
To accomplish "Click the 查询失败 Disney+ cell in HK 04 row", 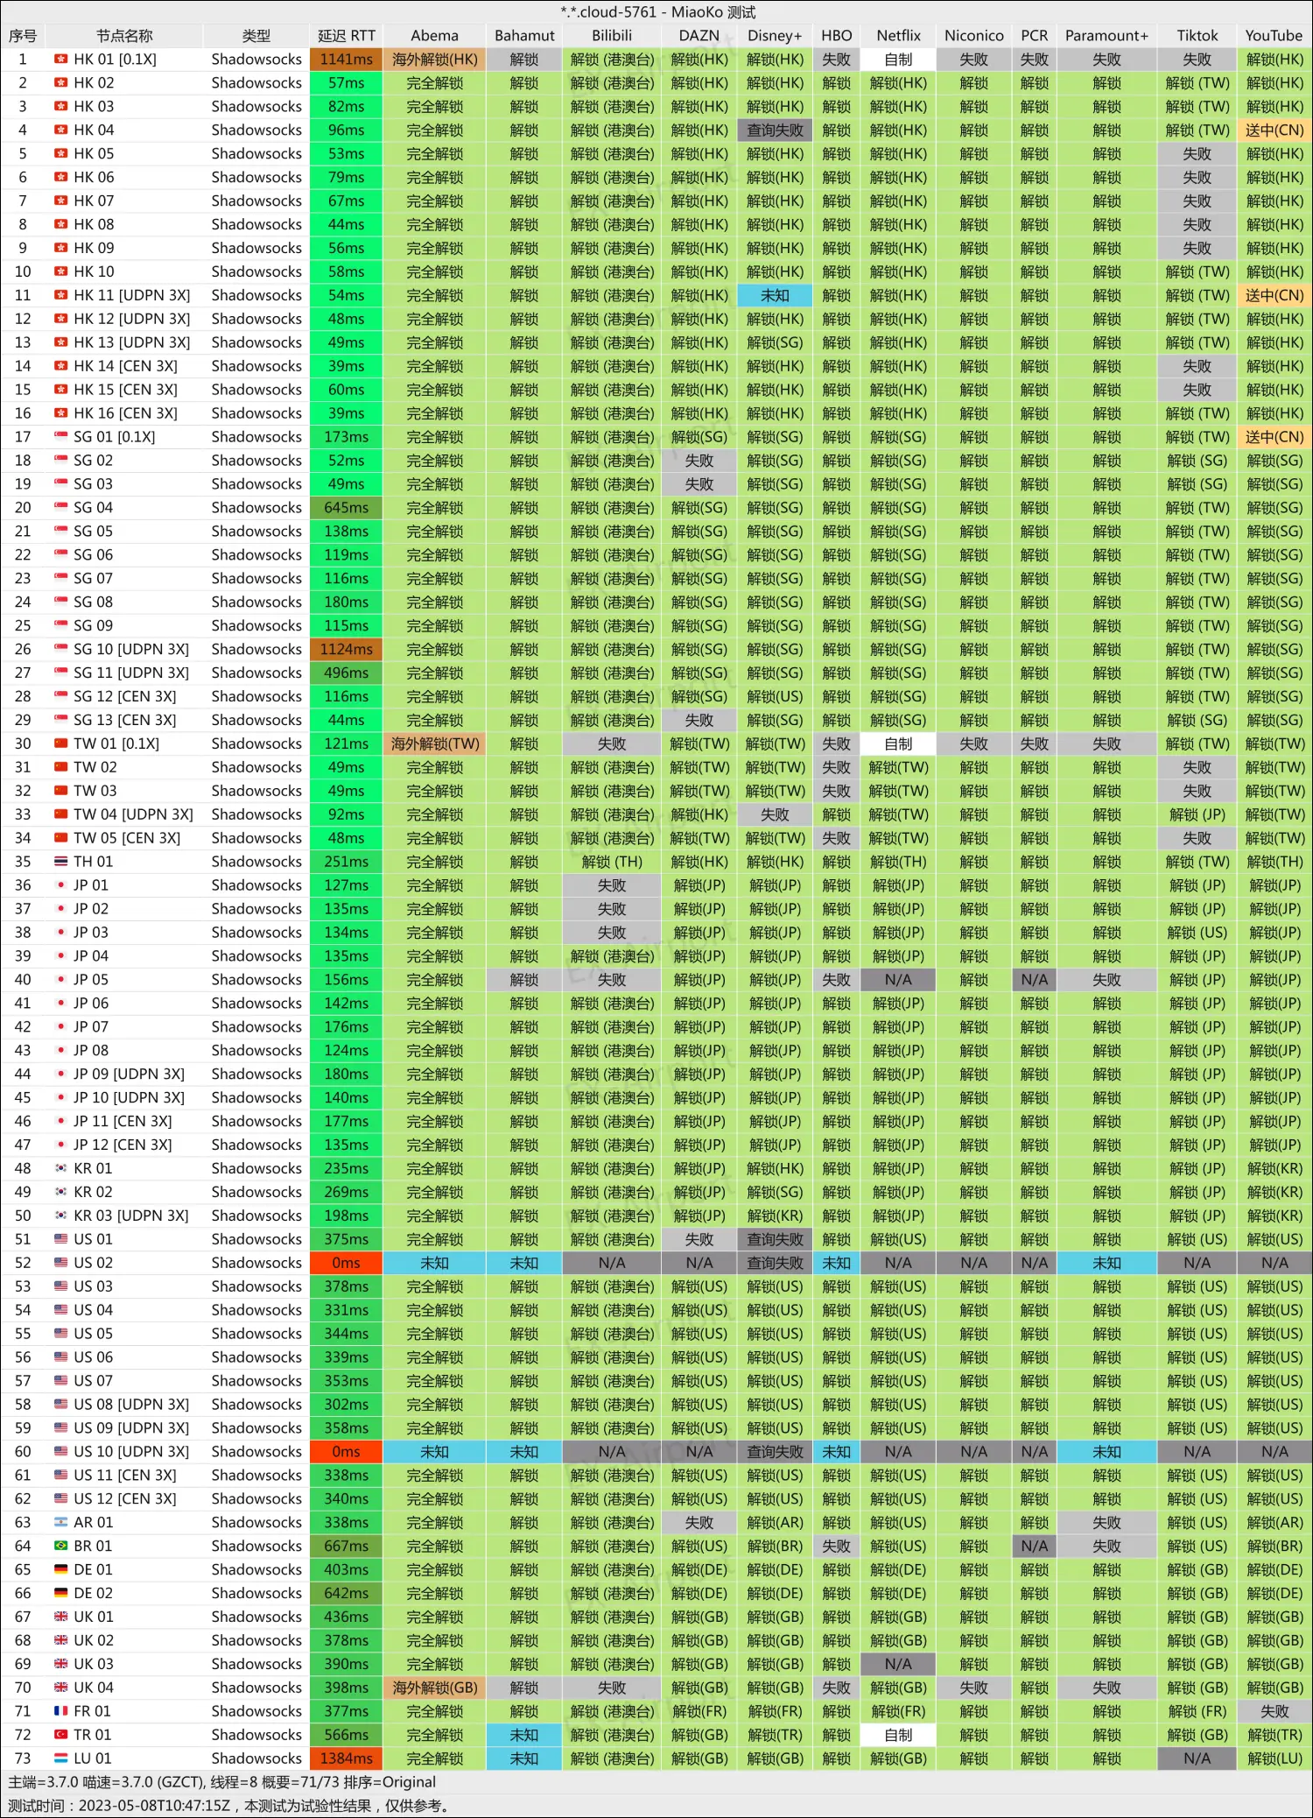I will click(775, 130).
